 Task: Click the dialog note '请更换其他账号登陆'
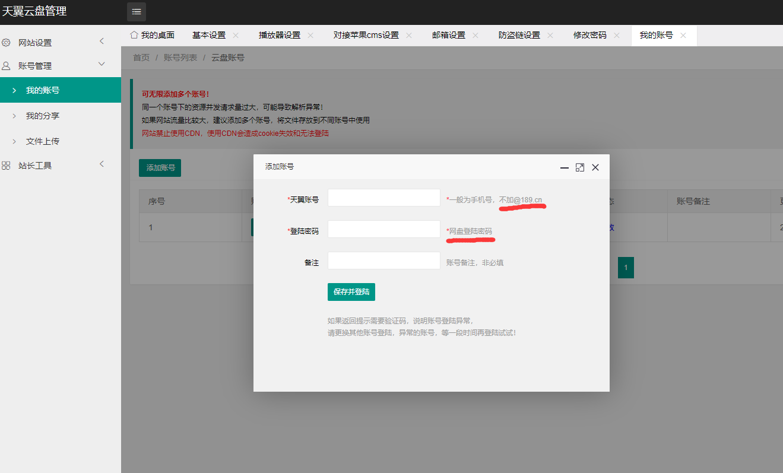422,333
